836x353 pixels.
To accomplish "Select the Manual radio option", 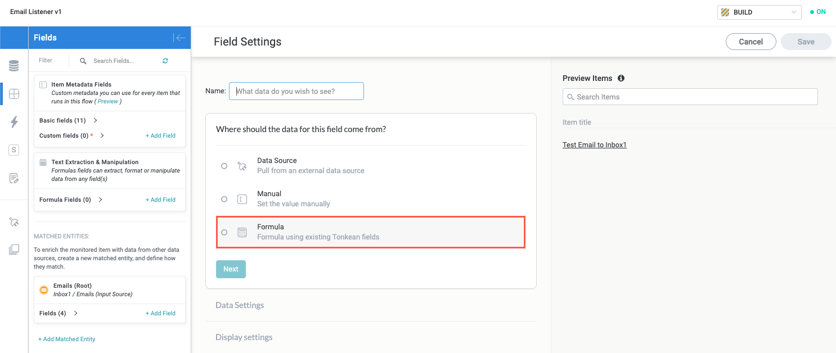I will (x=224, y=199).
